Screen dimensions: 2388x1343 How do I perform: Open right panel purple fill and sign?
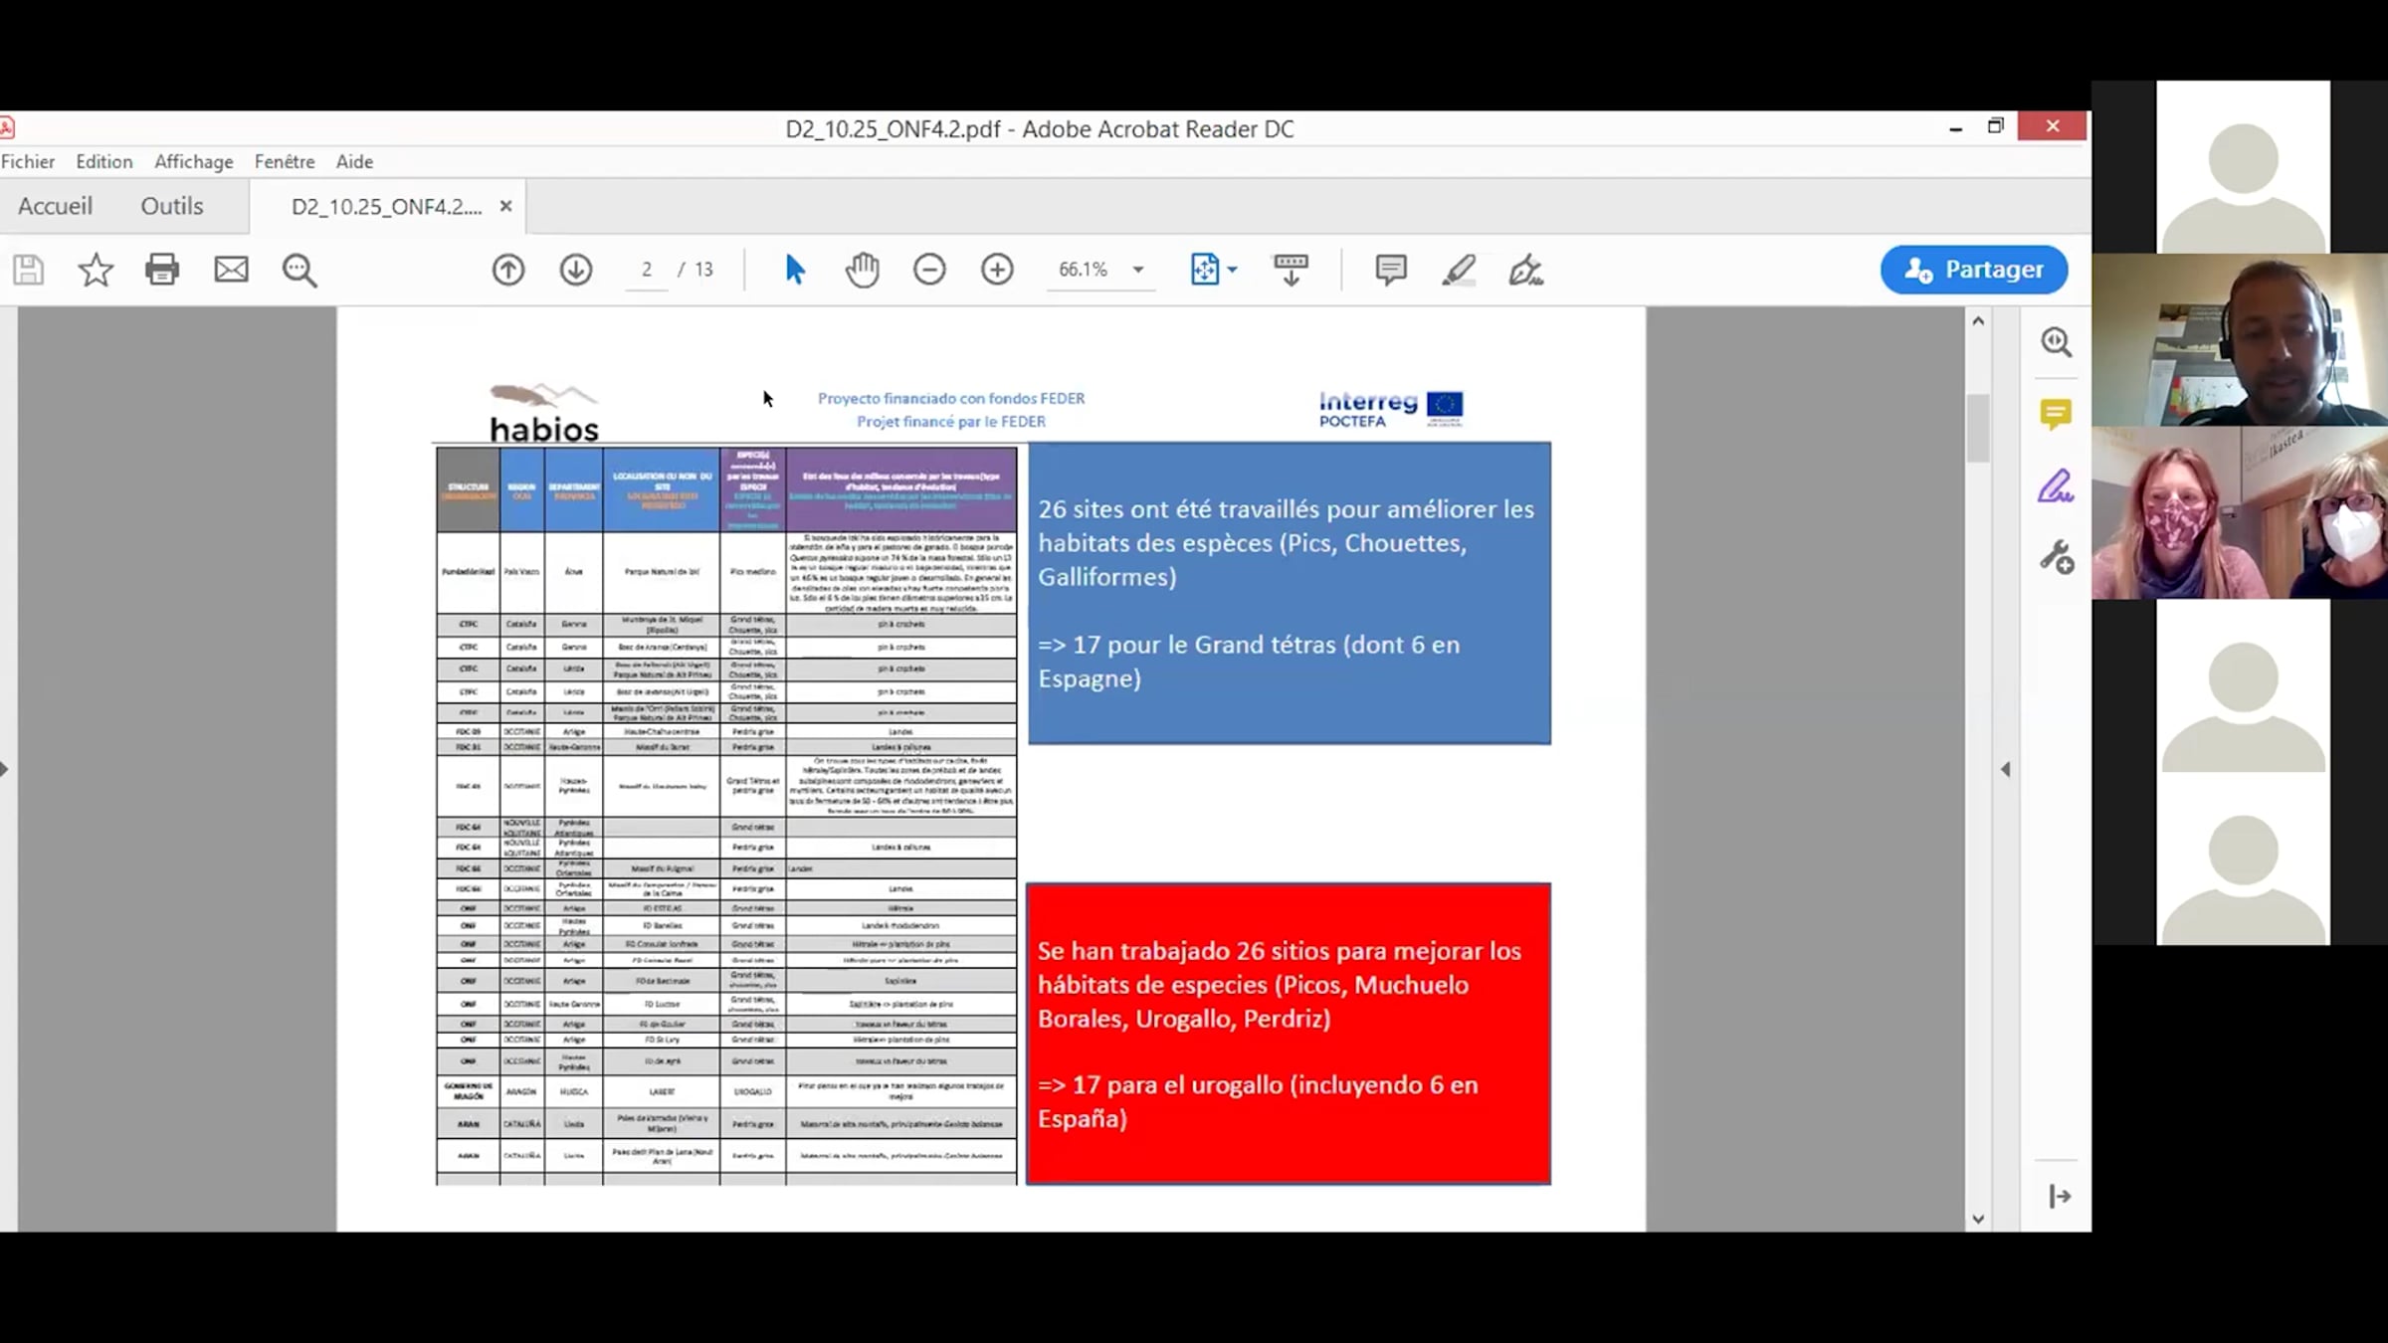pyautogui.click(x=2056, y=486)
